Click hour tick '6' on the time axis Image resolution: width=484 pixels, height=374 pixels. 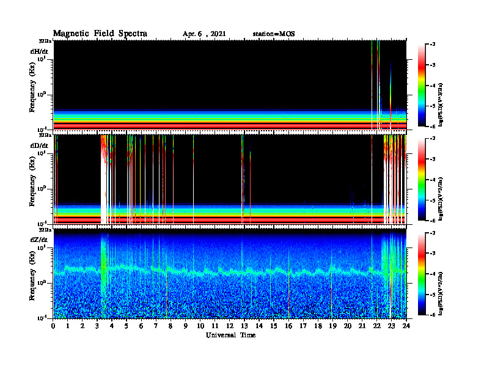click(x=141, y=326)
